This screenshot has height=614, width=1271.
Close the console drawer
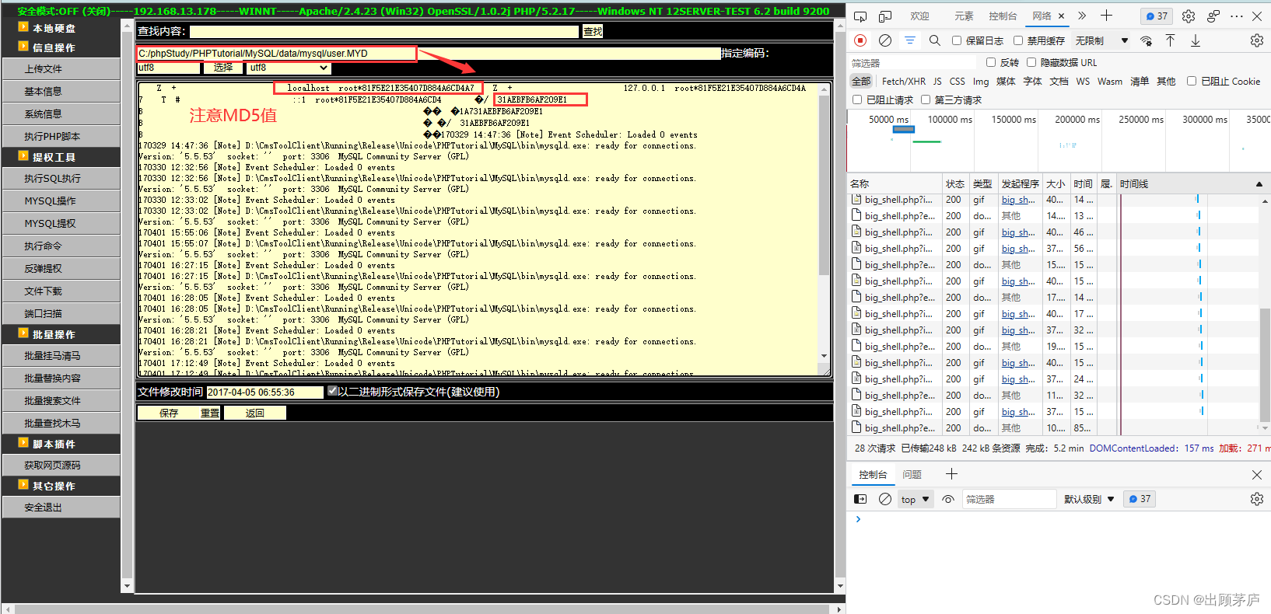[1257, 474]
